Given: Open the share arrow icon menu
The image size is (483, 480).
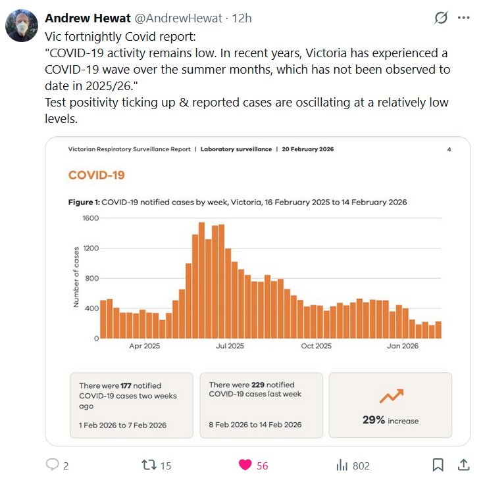Looking at the screenshot, I should pyautogui.click(x=463, y=465).
